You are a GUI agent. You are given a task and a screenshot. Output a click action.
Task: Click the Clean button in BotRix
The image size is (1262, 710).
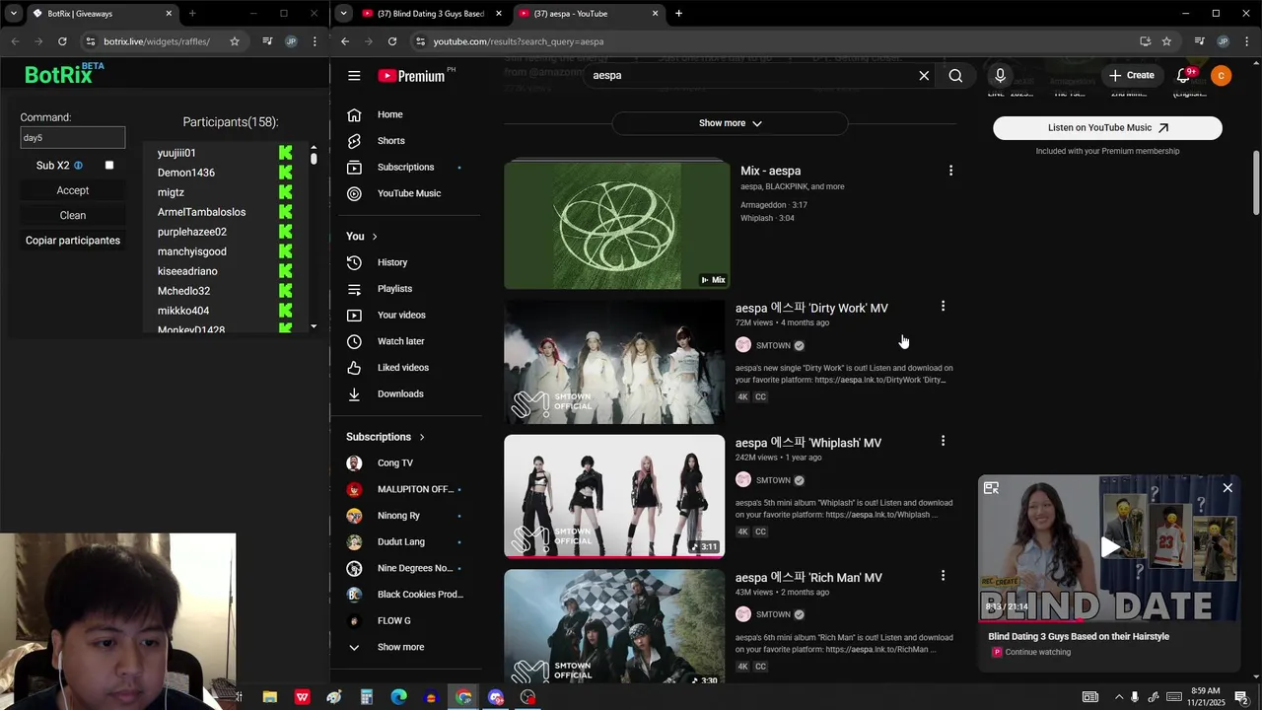pos(73,215)
